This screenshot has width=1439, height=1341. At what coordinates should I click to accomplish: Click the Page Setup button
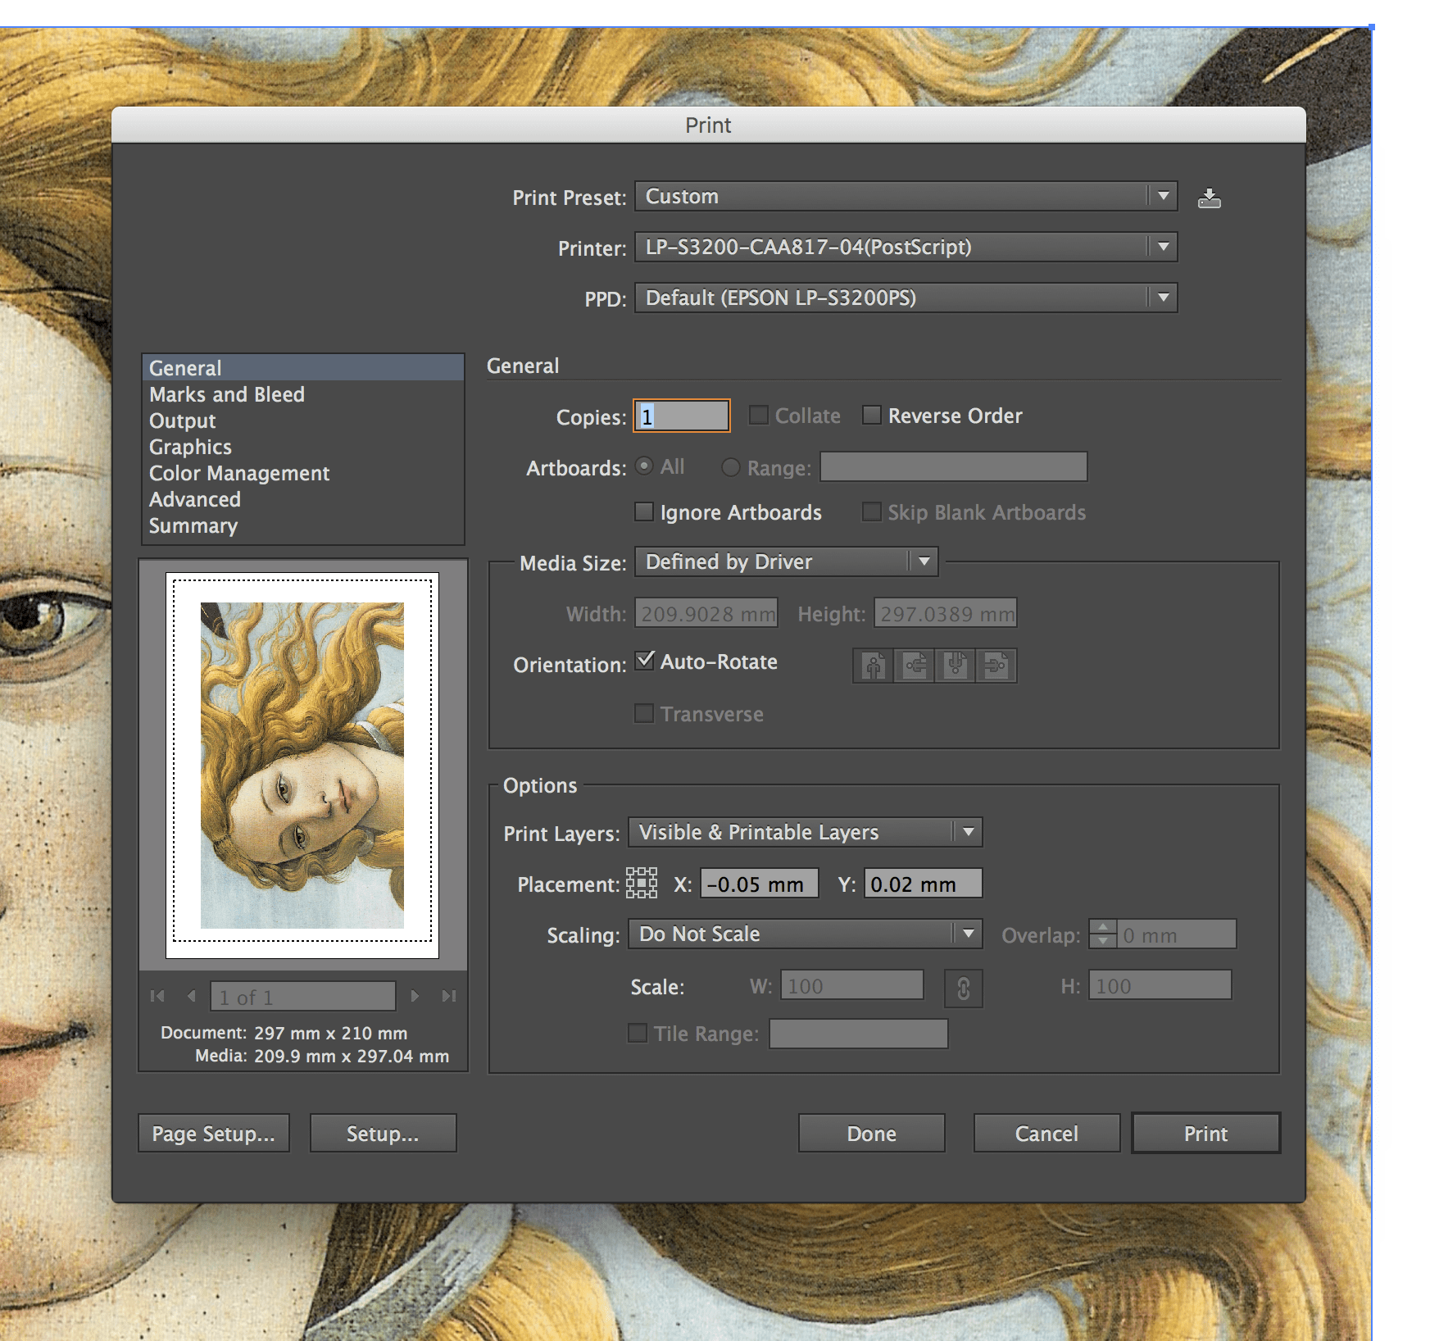pyautogui.click(x=214, y=1134)
